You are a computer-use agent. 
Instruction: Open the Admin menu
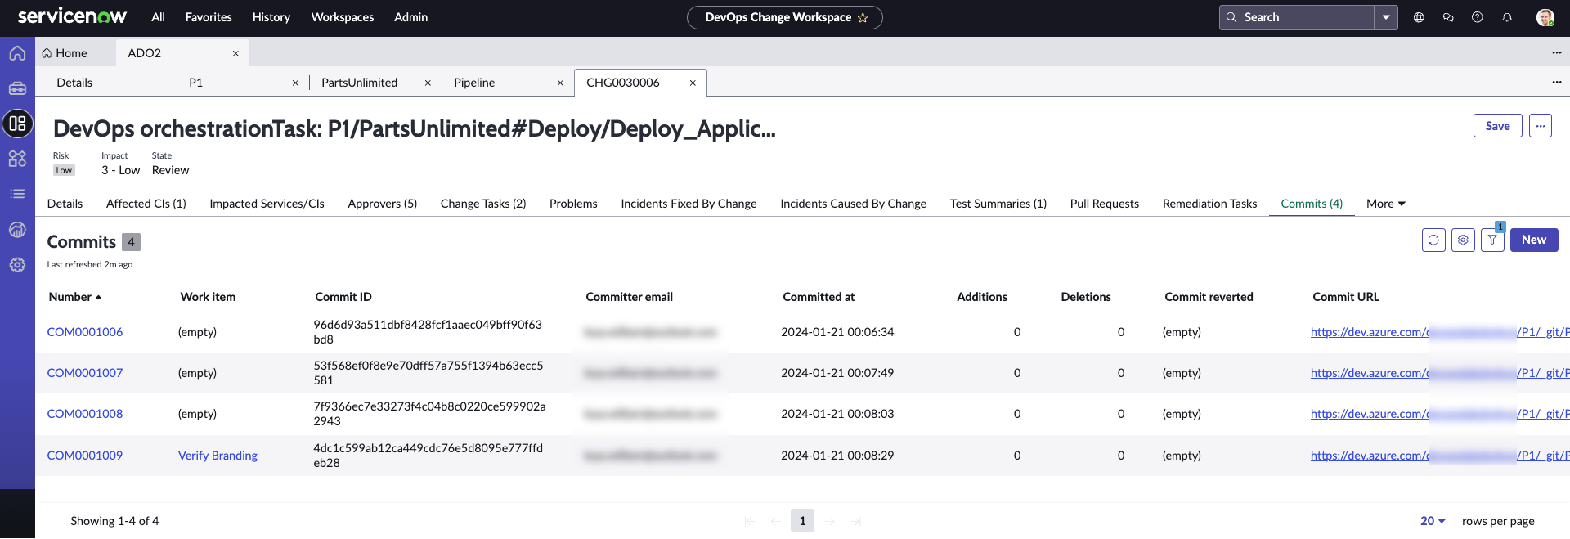tap(410, 17)
